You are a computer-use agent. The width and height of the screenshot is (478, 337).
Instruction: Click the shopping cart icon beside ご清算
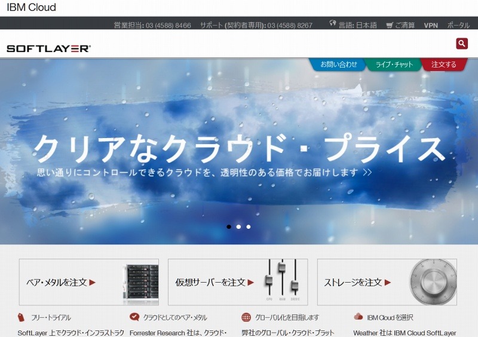(x=390, y=25)
